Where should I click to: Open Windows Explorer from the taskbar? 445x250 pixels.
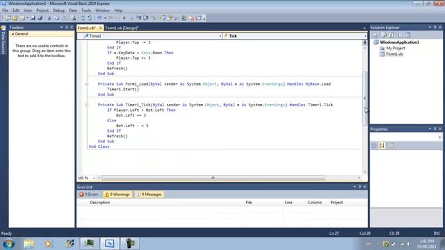pos(29,244)
